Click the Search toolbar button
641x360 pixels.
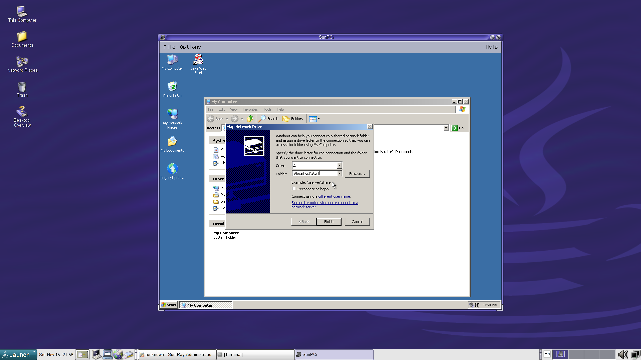pyautogui.click(x=268, y=119)
